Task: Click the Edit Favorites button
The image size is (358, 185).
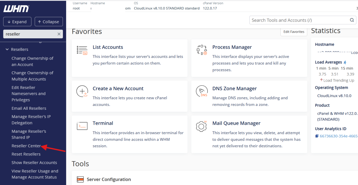Action: point(294,32)
